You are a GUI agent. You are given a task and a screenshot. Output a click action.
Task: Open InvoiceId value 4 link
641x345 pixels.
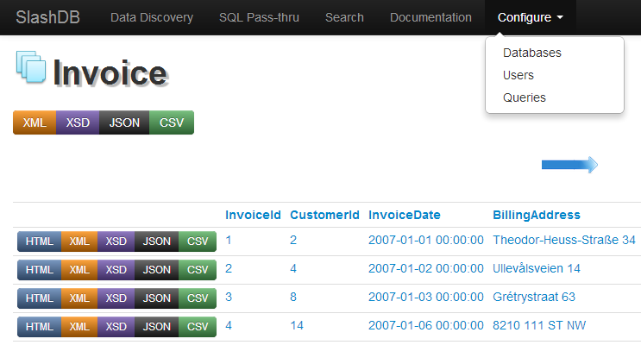229,326
